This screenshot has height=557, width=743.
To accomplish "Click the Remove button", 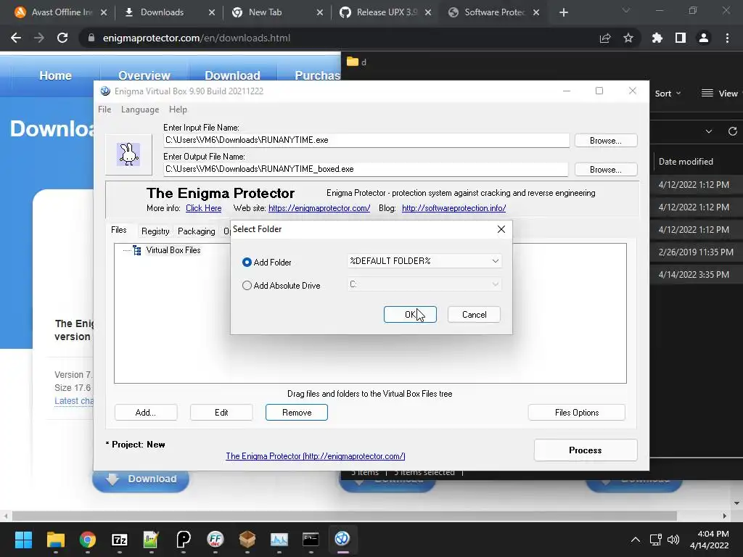I will 297,413.
